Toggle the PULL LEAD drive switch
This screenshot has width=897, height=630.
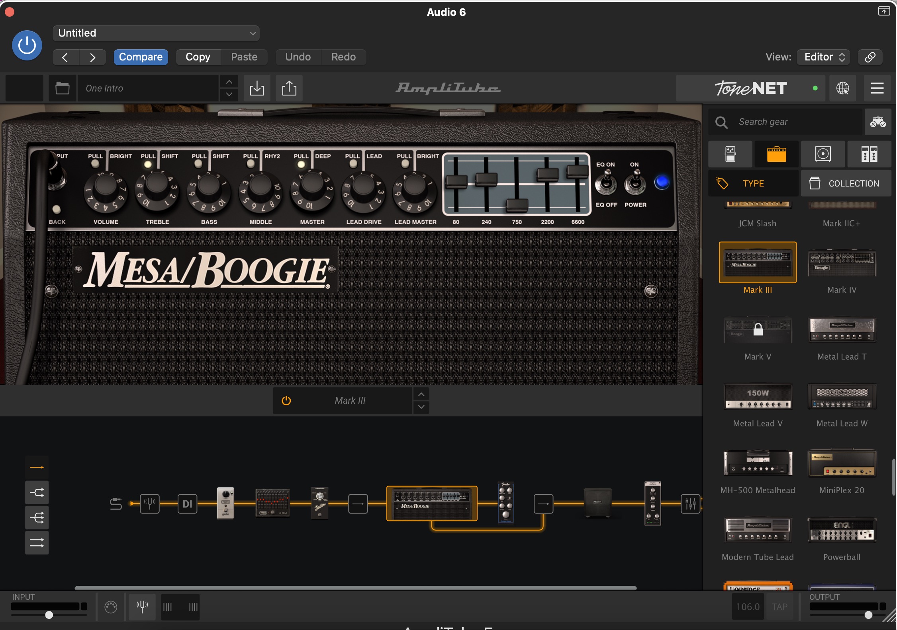click(353, 163)
